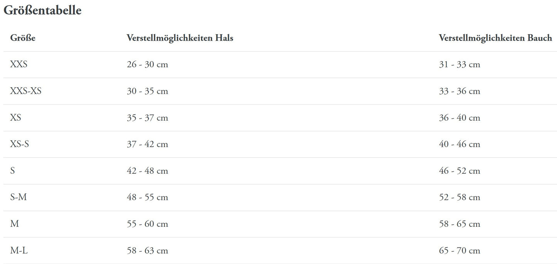Select the 58 - 63 cm neck cell
This screenshot has width=557, height=264.
click(x=147, y=251)
